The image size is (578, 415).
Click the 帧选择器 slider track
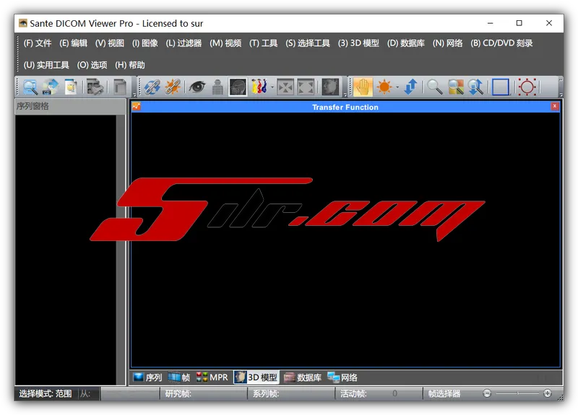coord(517,393)
